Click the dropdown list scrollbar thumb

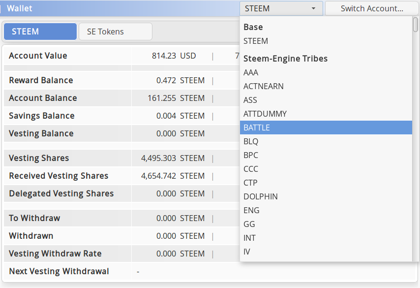tap(416, 25)
